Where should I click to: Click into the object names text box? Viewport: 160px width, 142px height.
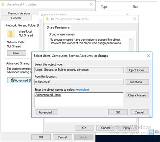[79, 99]
